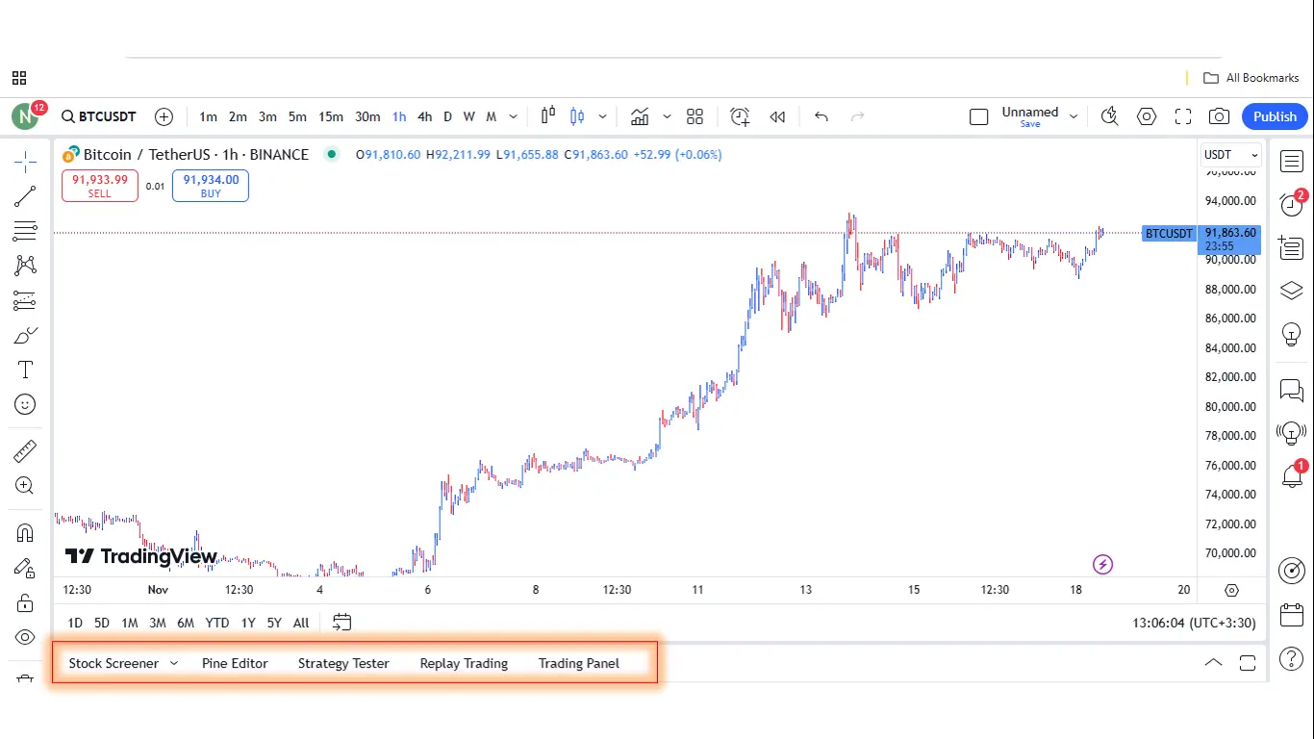The height and width of the screenshot is (739, 1314).
Task: Expand chart style dropdown arrow
Action: 603,116
